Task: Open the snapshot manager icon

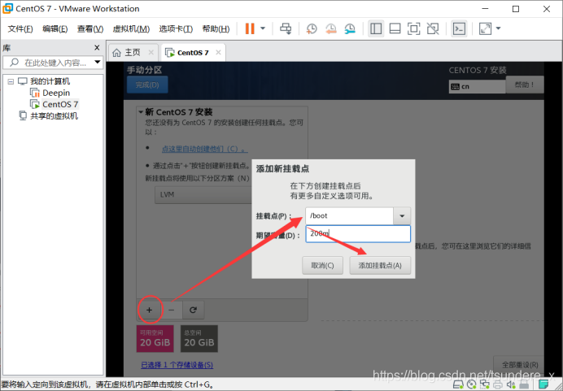Action: [350, 28]
